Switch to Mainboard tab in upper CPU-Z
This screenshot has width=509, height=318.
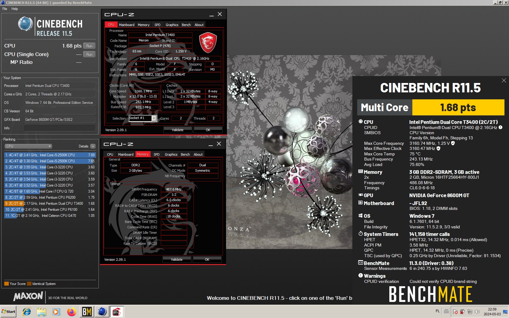click(x=127, y=25)
